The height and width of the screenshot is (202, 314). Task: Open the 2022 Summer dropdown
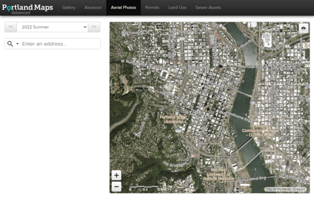(52, 27)
